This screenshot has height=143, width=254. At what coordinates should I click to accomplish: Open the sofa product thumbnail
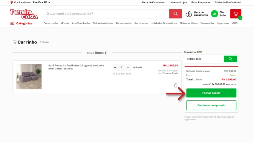click(x=29, y=77)
